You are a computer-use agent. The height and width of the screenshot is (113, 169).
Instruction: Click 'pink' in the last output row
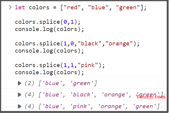(80, 107)
